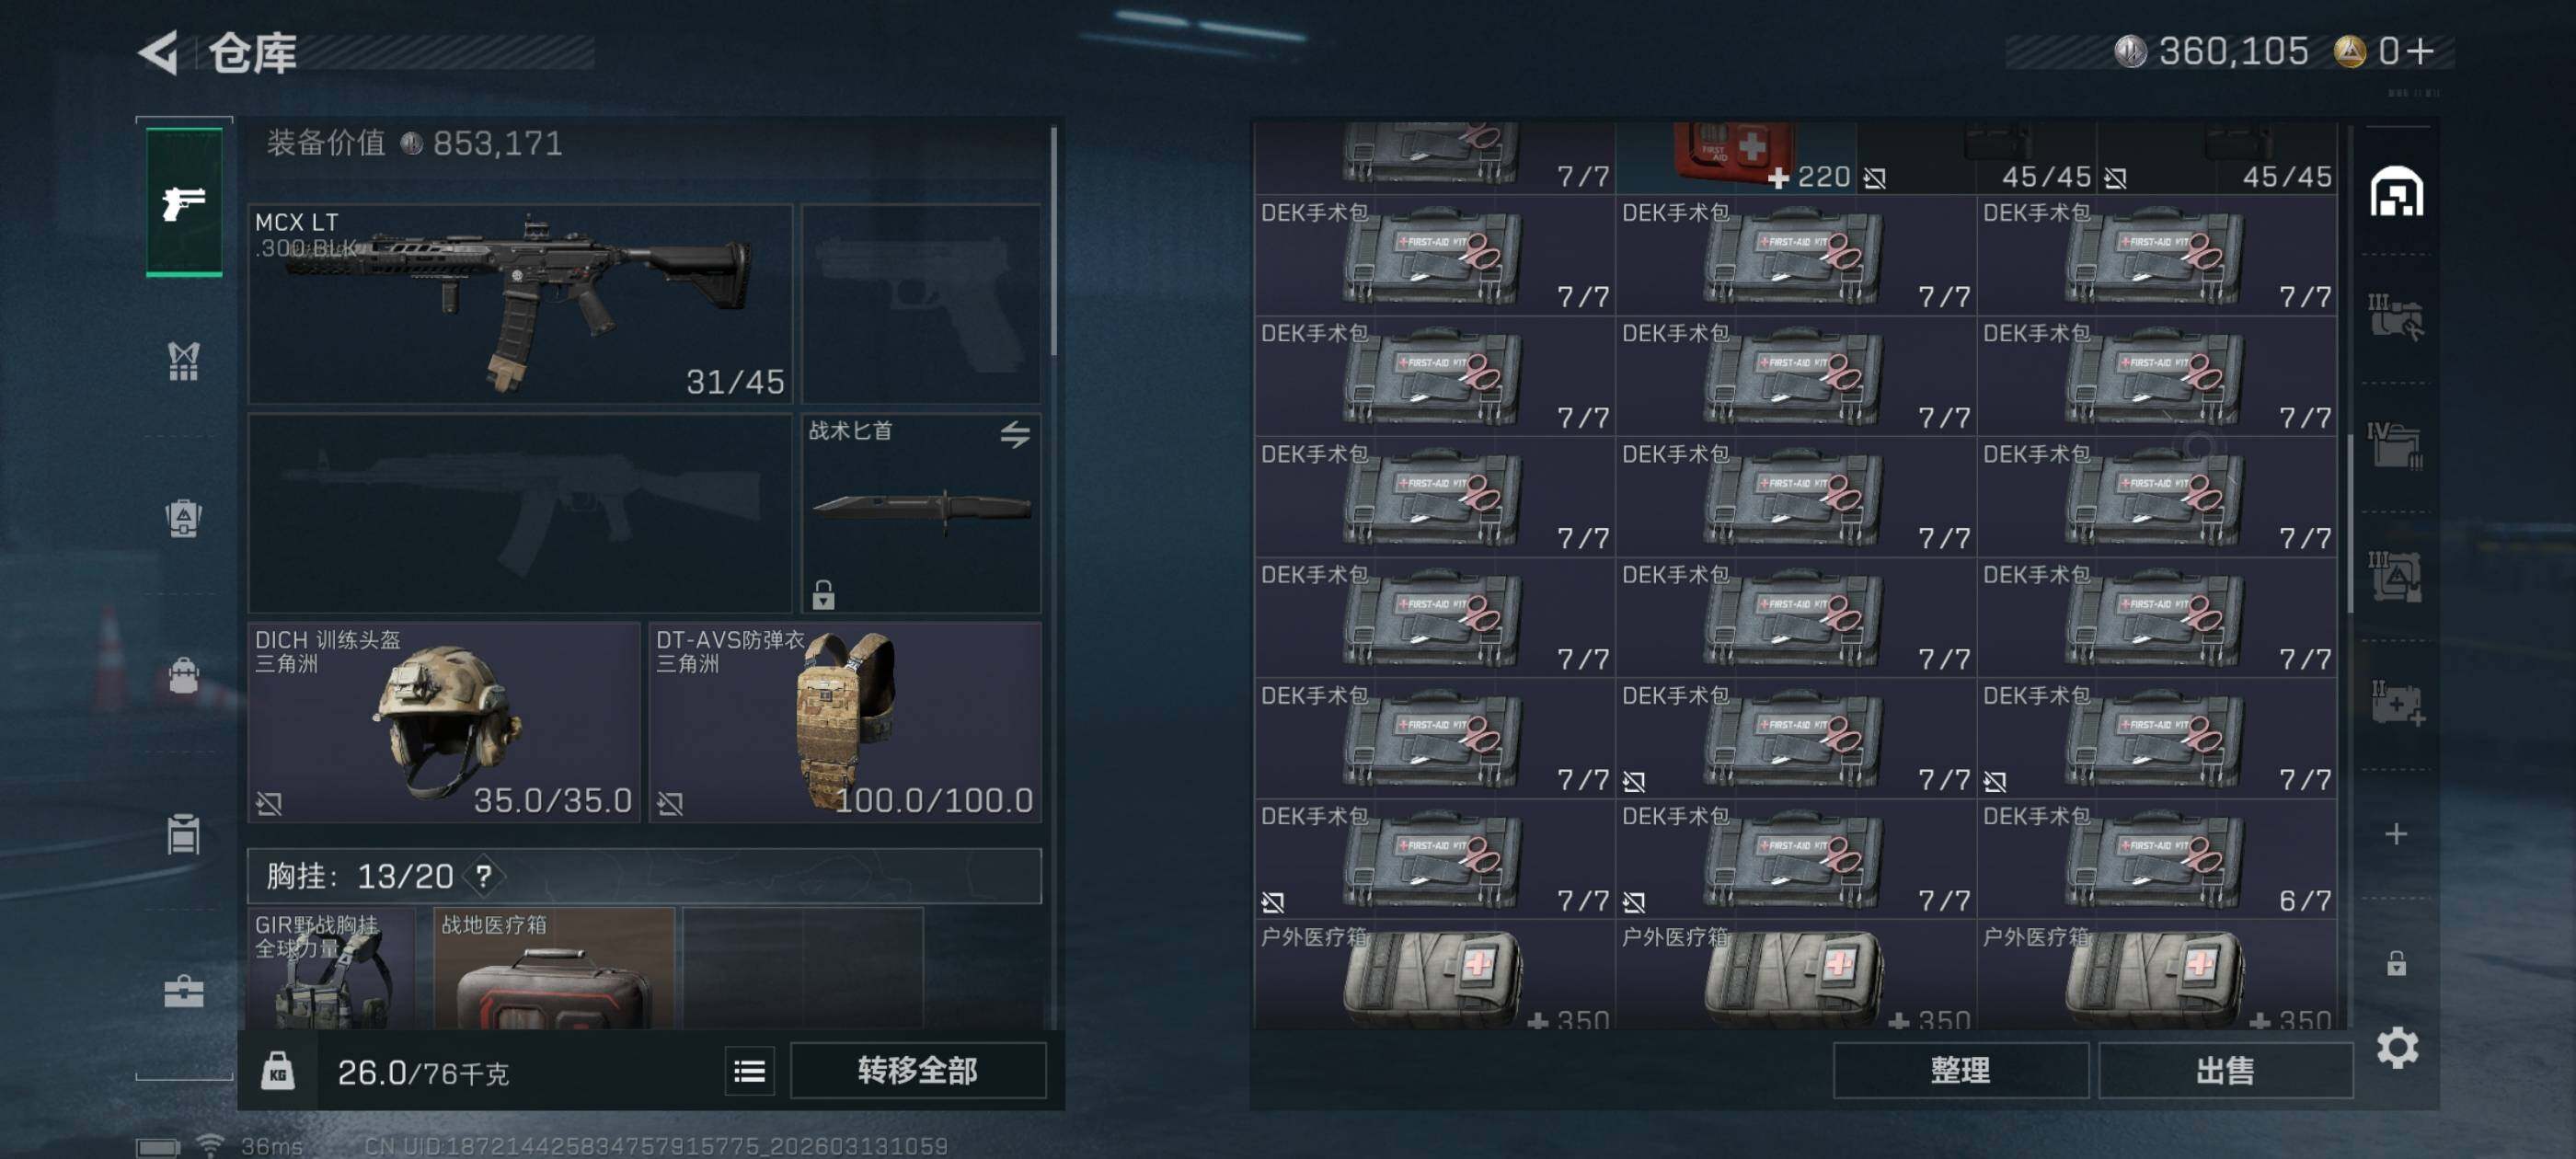Open the level II medical box storage
Image resolution: width=2576 pixels, height=1159 pixels.
click(x=2396, y=703)
